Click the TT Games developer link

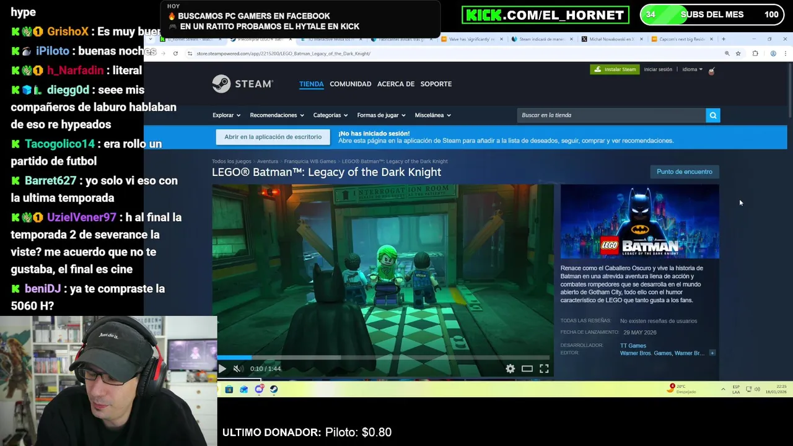(633, 346)
